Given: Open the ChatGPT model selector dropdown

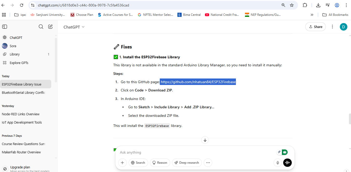Looking at the screenshot, I should tap(74, 27).
